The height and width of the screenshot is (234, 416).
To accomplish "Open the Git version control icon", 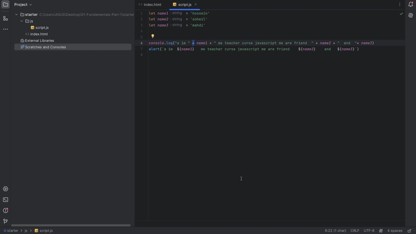I will (6, 221).
